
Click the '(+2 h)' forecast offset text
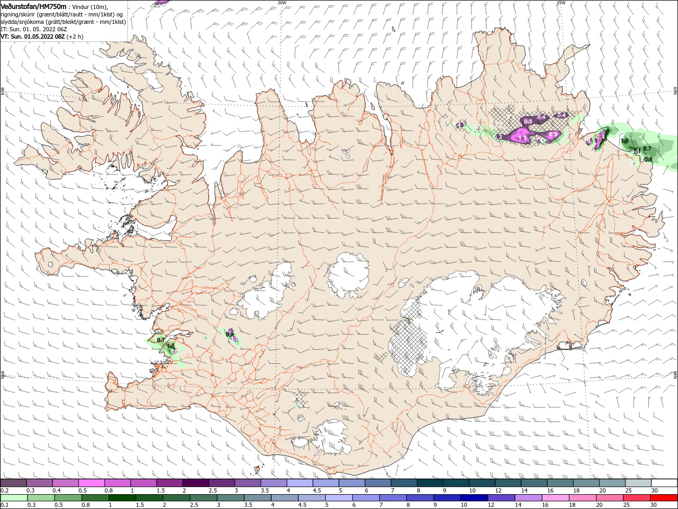pos(75,37)
